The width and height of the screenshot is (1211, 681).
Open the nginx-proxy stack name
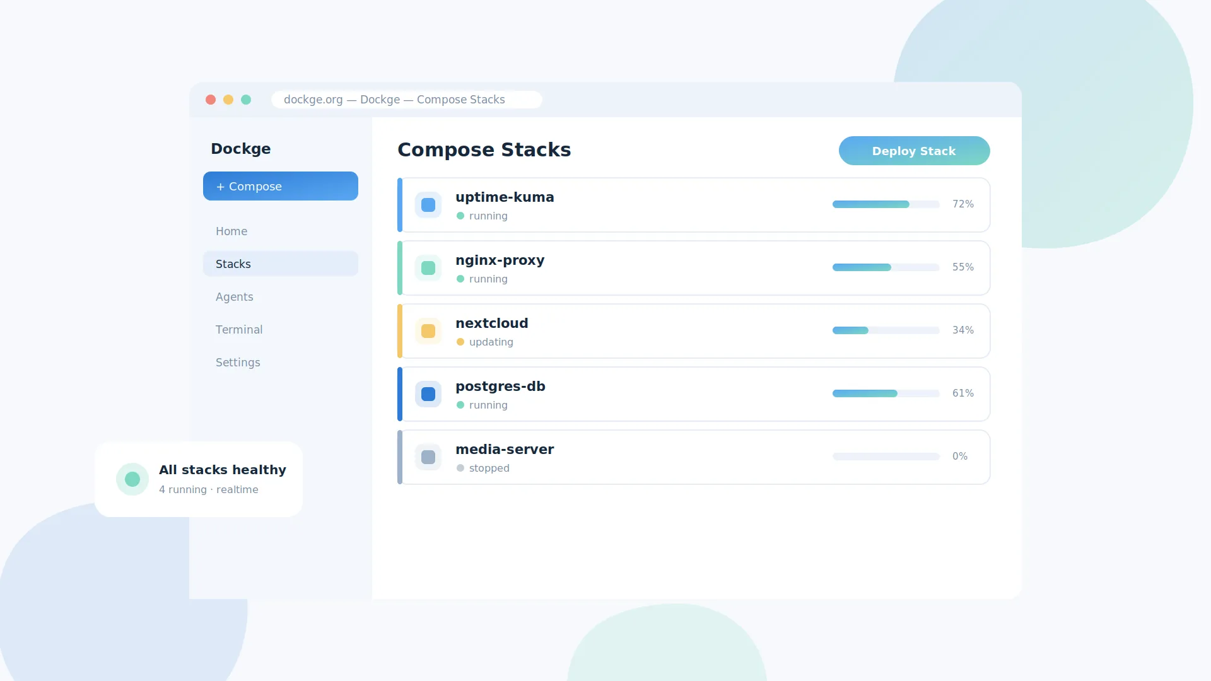click(x=500, y=260)
